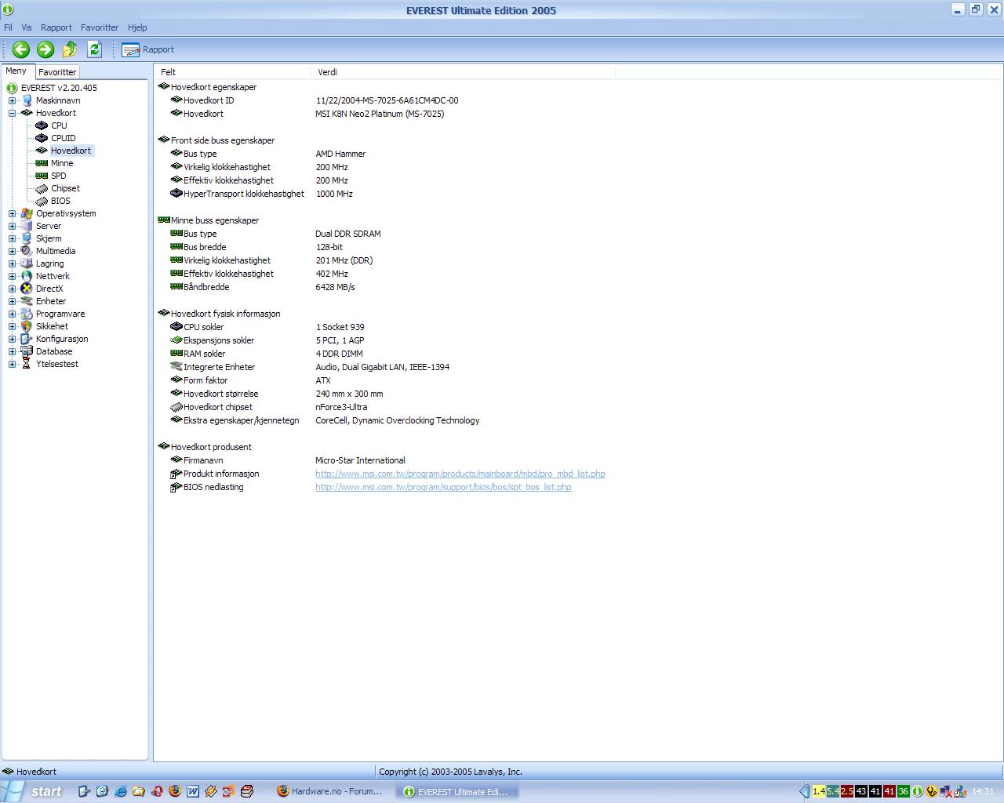Image resolution: width=1004 pixels, height=803 pixels.
Task: Open the Rapport report wizard
Action: [x=148, y=49]
